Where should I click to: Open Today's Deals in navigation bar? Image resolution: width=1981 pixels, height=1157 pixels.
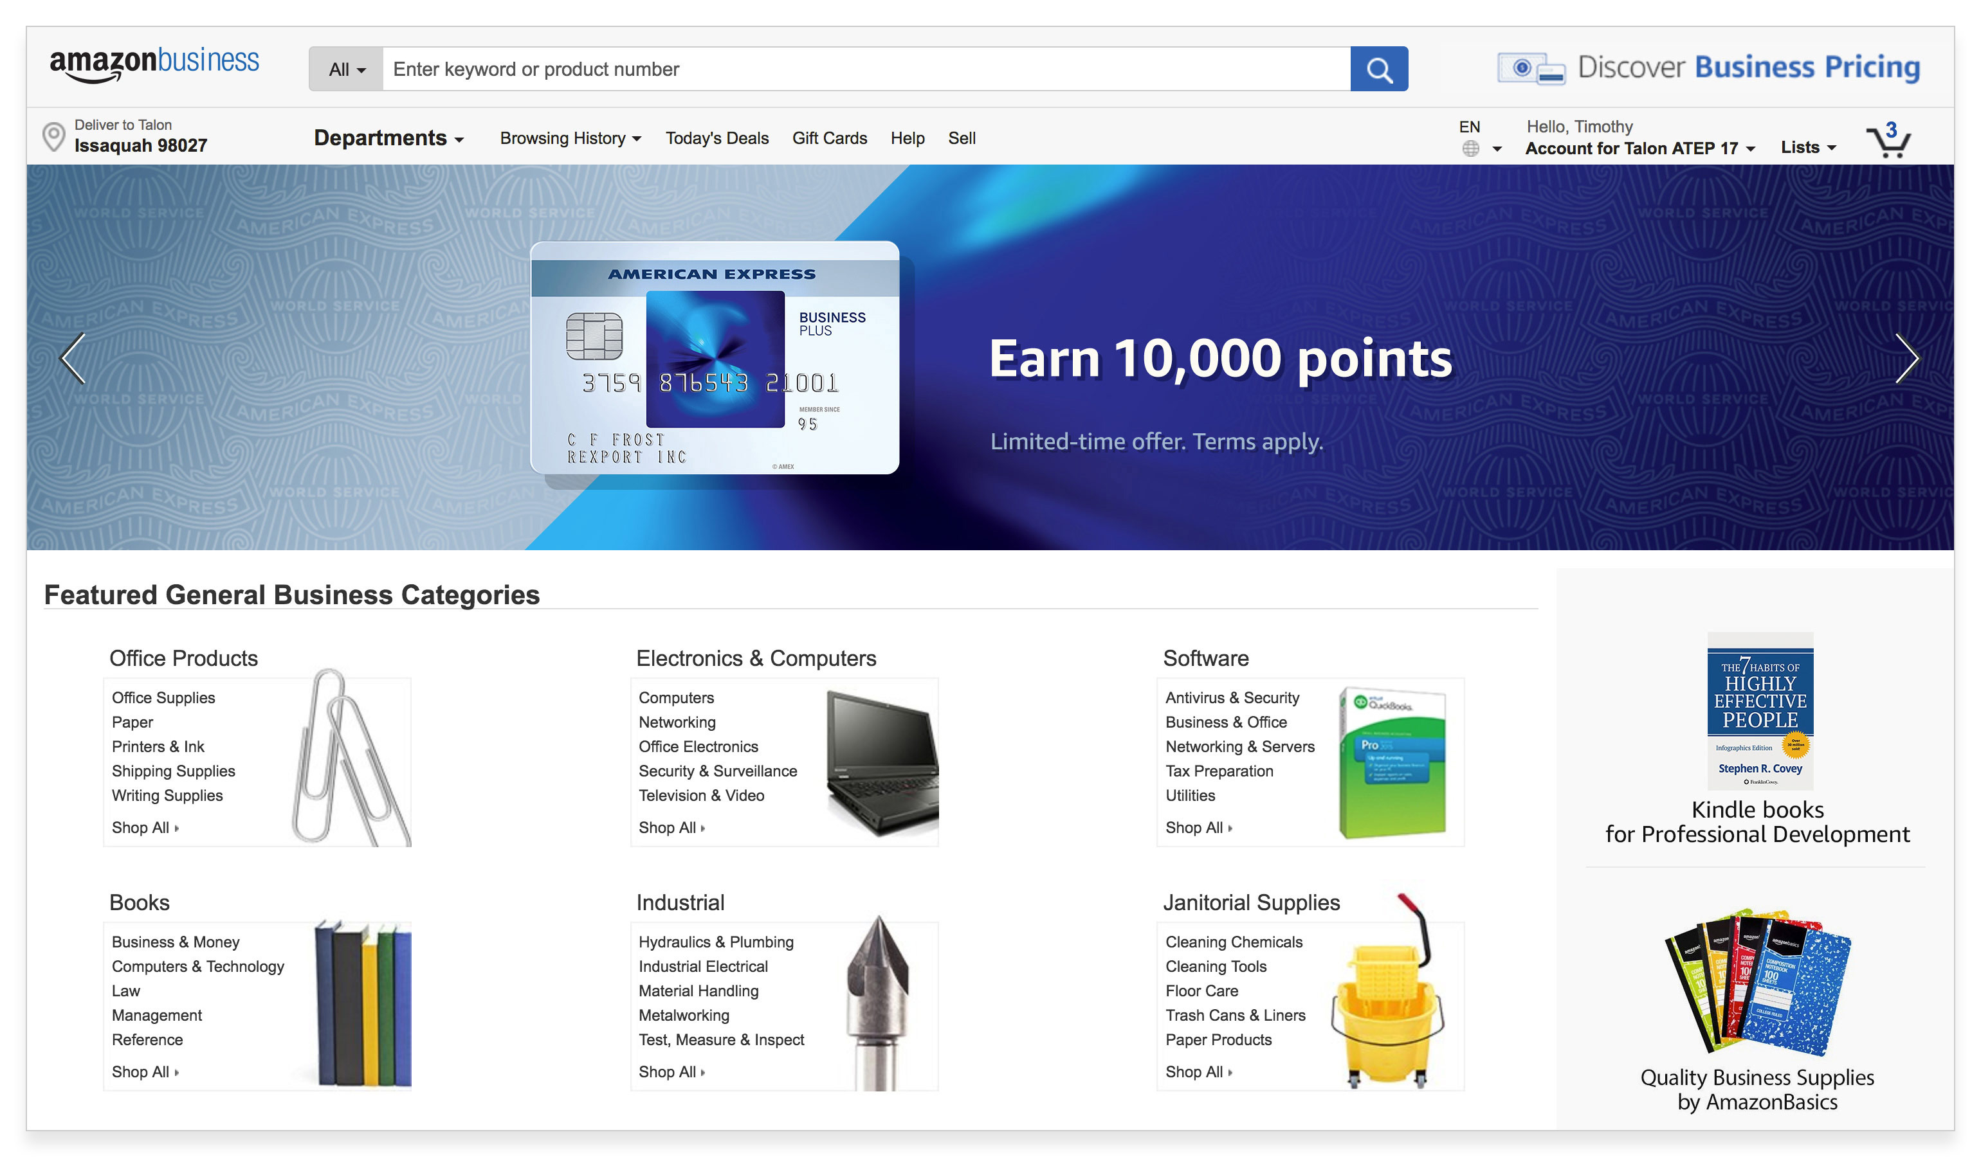(716, 138)
